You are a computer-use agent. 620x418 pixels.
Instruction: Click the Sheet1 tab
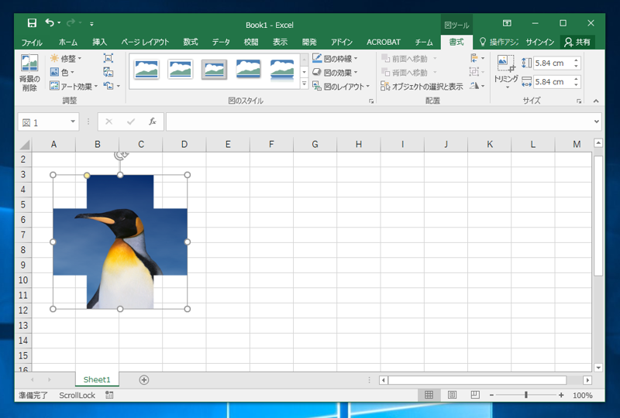[x=97, y=379]
